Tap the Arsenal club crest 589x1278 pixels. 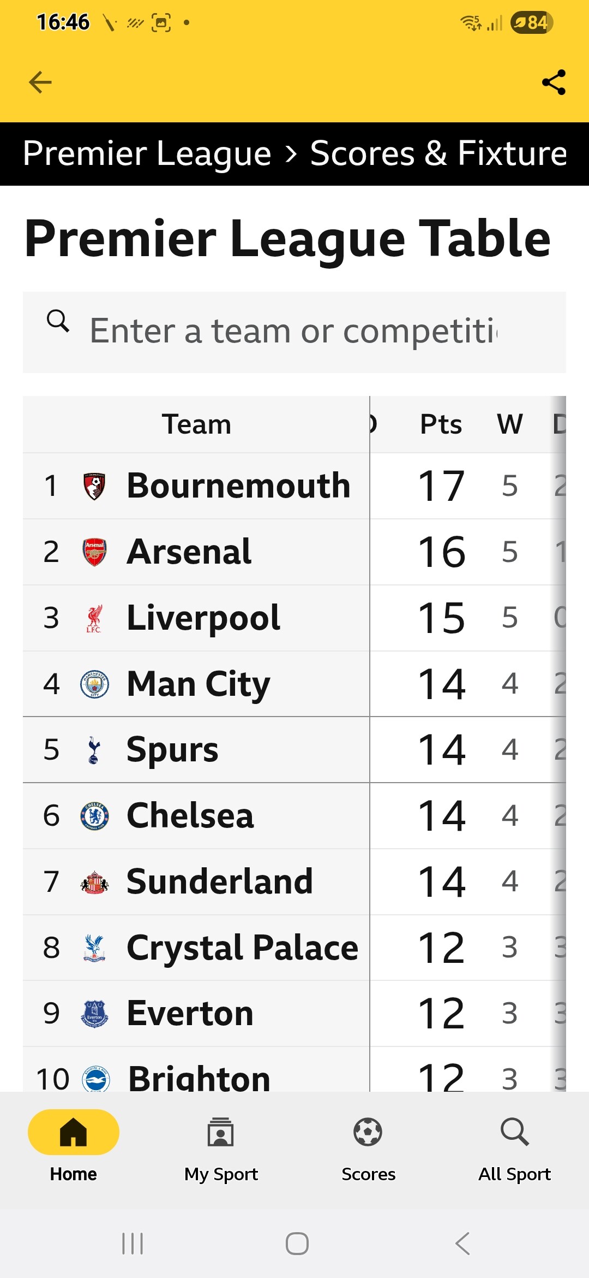[x=94, y=552]
